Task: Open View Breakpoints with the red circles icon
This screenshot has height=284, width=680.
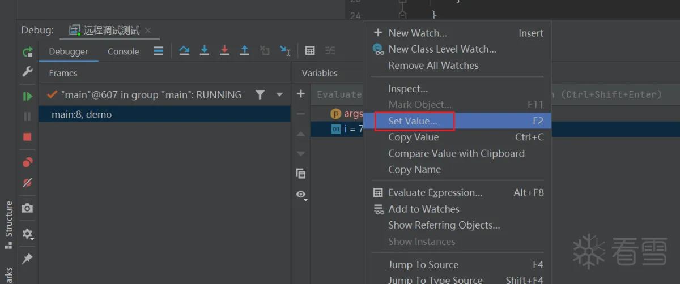Action: [x=27, y=162]
